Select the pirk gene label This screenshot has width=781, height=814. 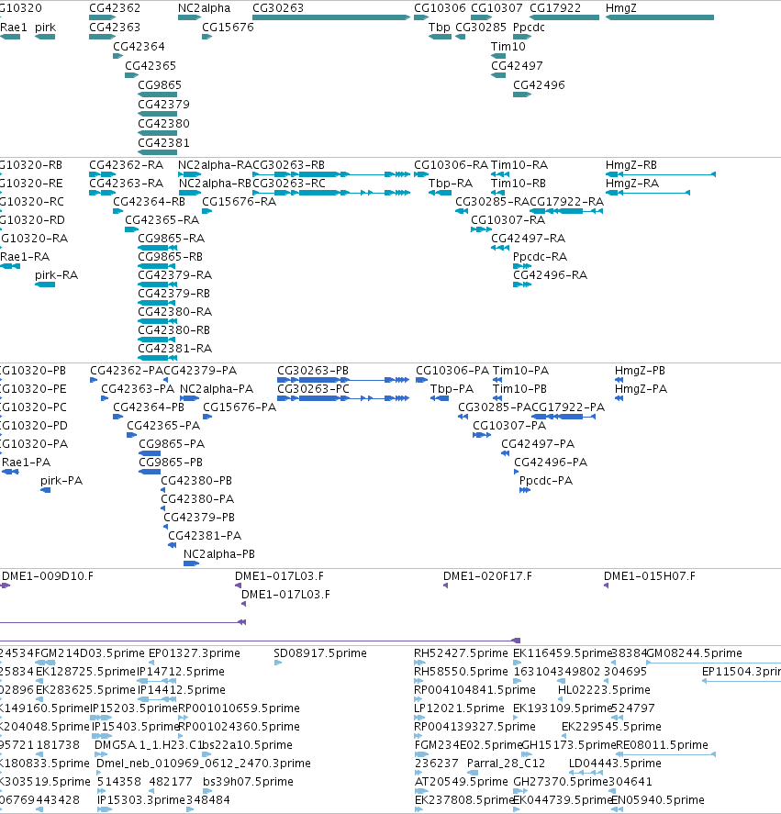pos(45,28)
